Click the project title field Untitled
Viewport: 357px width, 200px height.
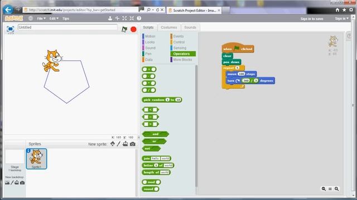[x=67, y=27]
